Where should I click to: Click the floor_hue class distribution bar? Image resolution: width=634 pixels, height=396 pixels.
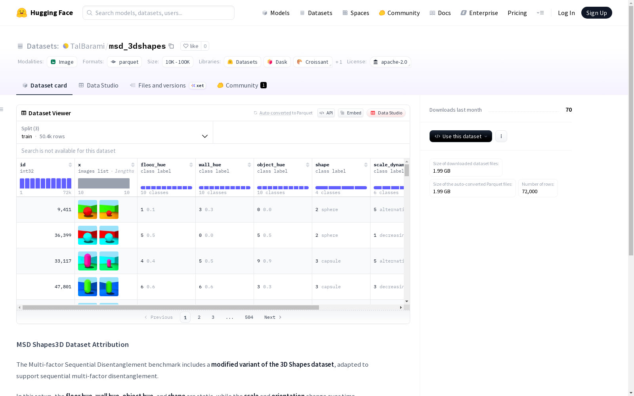pyautogui.click(x=166, y=188)
